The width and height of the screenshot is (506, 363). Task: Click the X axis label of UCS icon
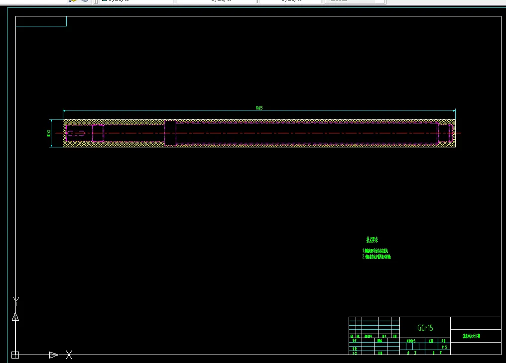(69, 355)
